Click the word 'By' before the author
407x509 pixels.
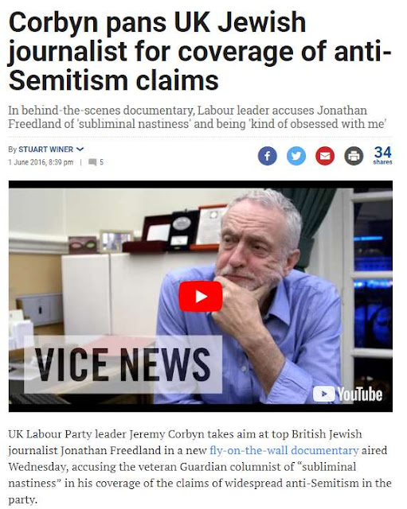point(13,150)
